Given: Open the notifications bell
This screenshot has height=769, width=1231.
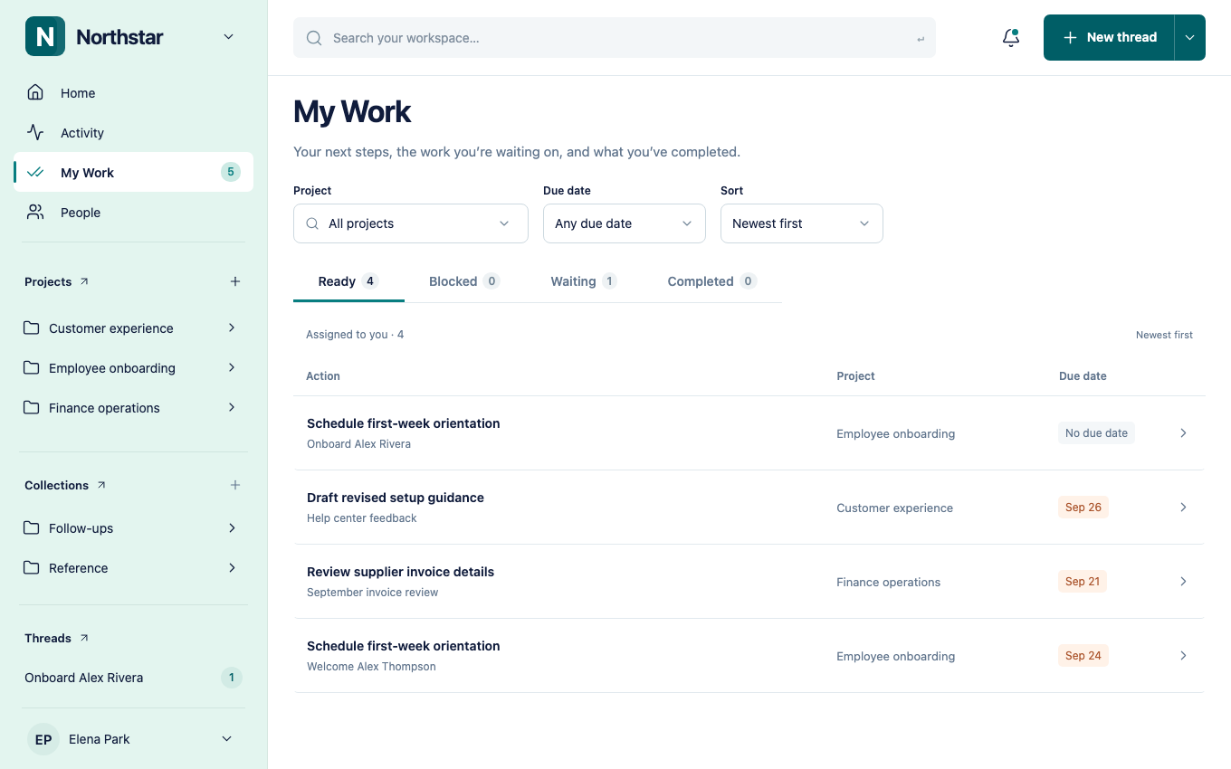Looking at the screenshot, I should pyautogui.click(x=1011, y=38).
